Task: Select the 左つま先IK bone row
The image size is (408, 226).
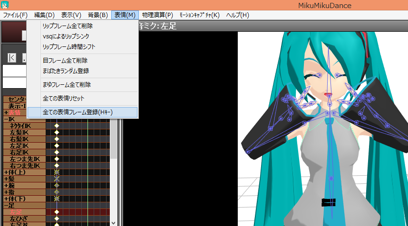Action: 24,159
